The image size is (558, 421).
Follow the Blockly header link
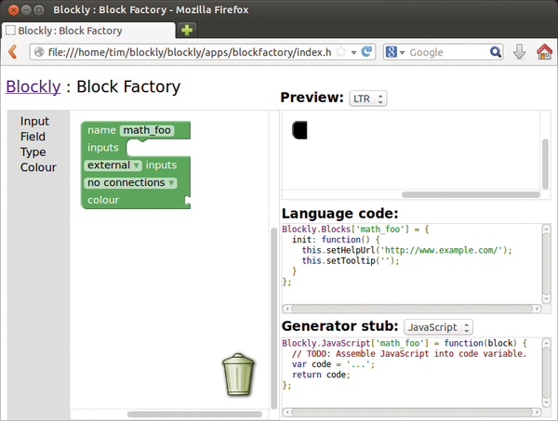click(33, 86)
